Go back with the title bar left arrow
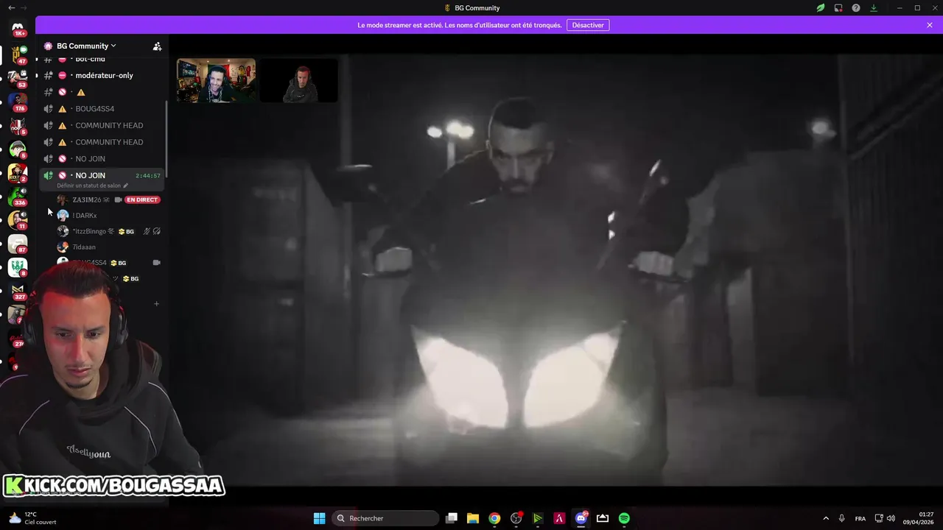The image size is (943, 530). pos(11,8)
